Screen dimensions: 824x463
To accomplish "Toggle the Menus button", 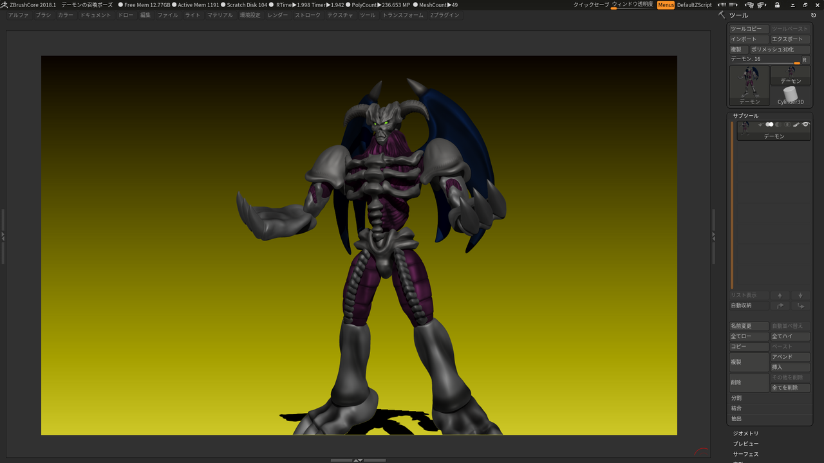I will click(666, 5).
